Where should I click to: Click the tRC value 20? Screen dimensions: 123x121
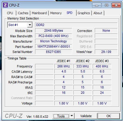83,93
